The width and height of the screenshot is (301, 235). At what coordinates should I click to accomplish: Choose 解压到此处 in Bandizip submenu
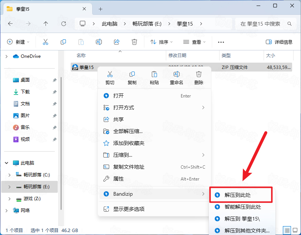[241, 195]
